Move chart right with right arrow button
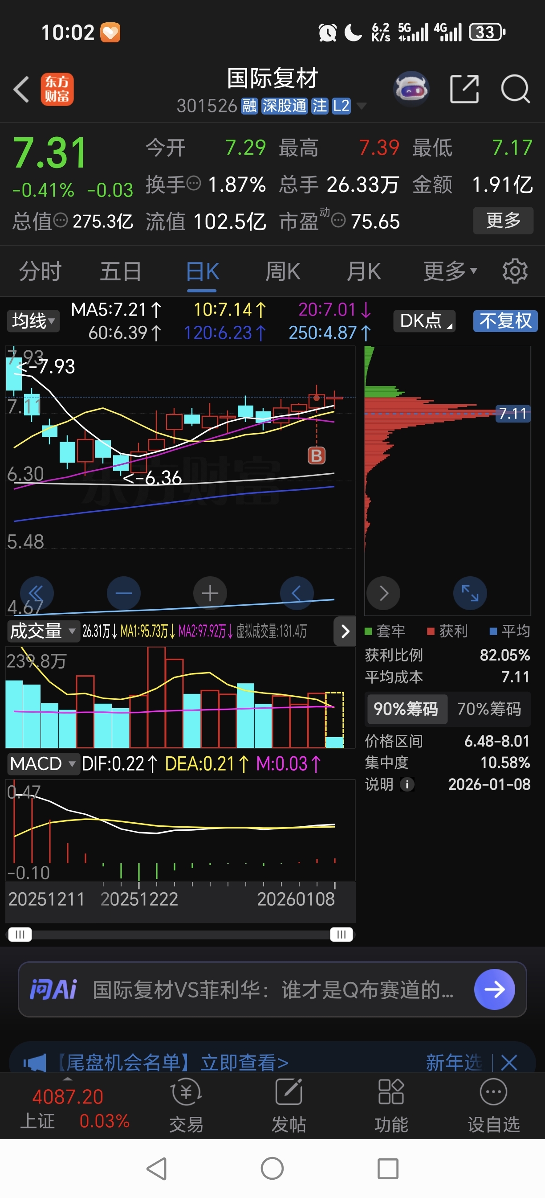 coord(383,593)
